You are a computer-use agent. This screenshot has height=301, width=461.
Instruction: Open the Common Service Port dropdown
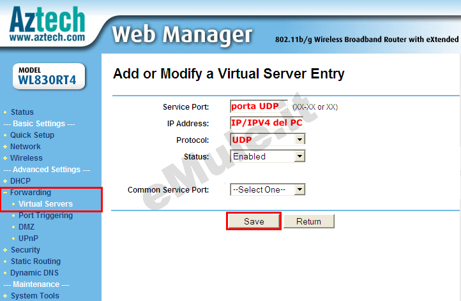(268, 189)
